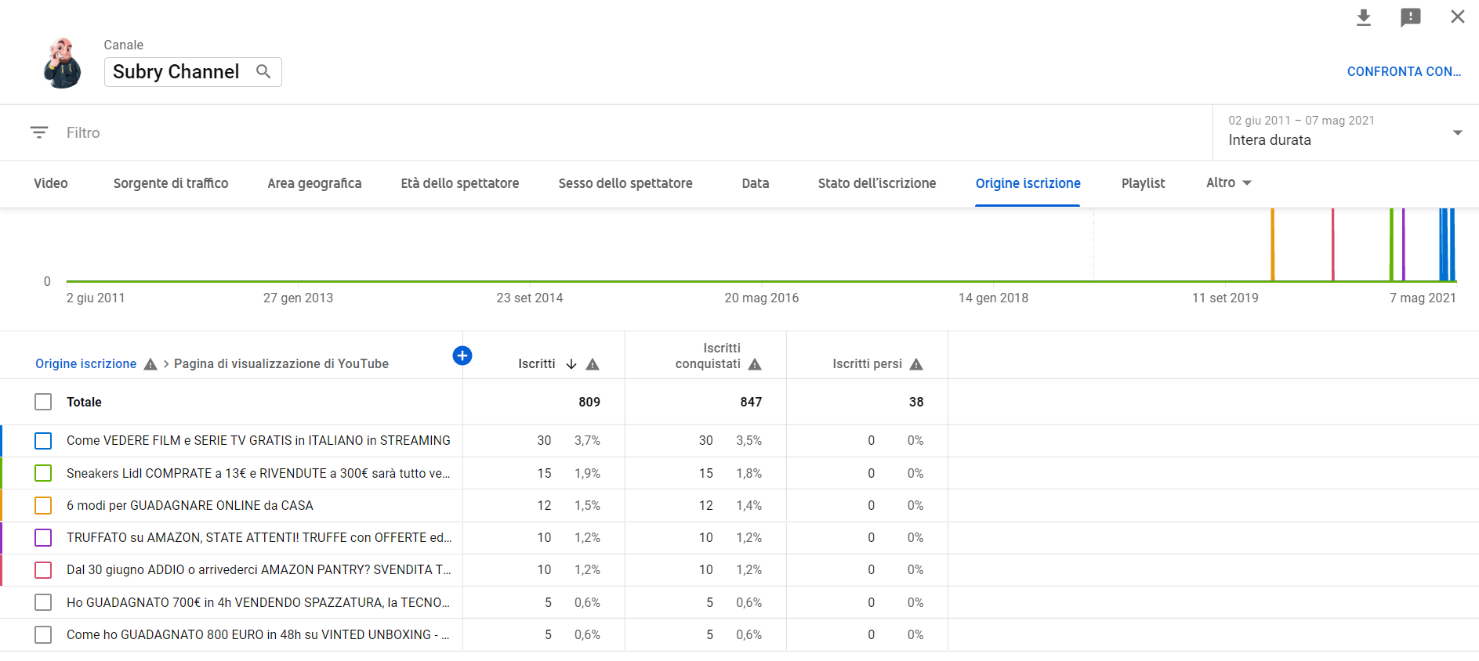
Task: Click Origine iscrizione breadcrumb link
Action: point(86,364)
